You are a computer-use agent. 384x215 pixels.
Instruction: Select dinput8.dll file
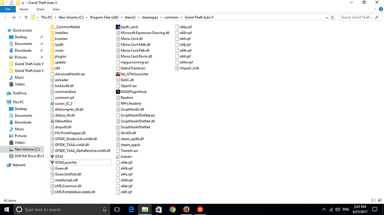click(61, 127)
